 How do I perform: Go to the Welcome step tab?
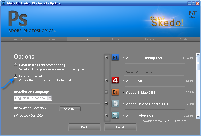17,39
